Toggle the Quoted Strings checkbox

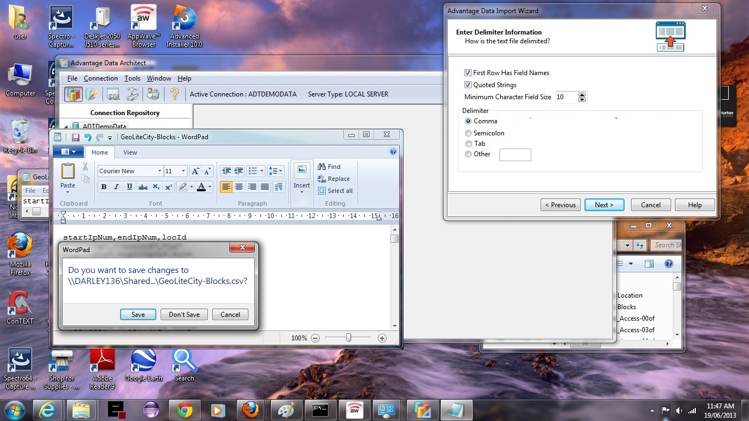(468, 85)
